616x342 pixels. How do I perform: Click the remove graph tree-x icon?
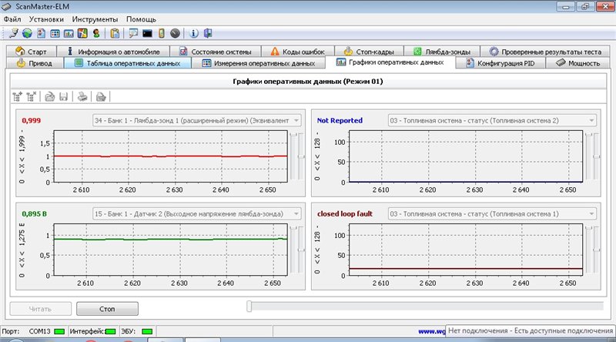click(32, 96)
